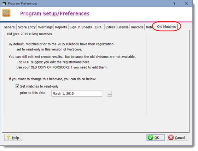Close the Program Preferences dialog
Image resolution: width=198 pixels, height=151 pixels.
(x=186, y=3)
